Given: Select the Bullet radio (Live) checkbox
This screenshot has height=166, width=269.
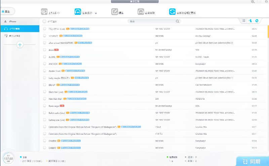Looking at the screenshot, I should pyautogui.click(x=45, y=113).
